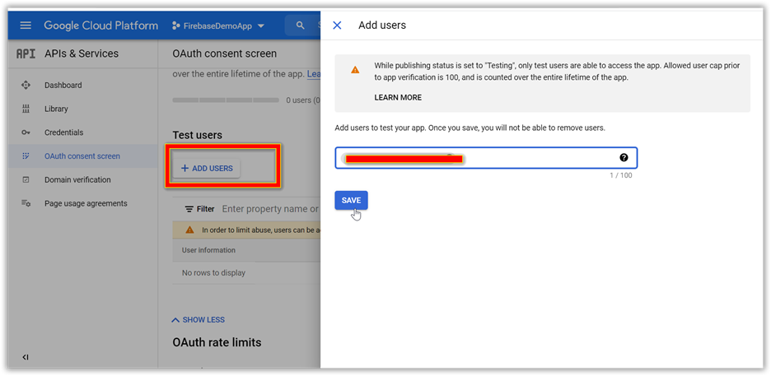Image resolution: width=771 pixels, height=376 pixels.
Task: Click the search magnifier icon
Action: pos(301,26)
